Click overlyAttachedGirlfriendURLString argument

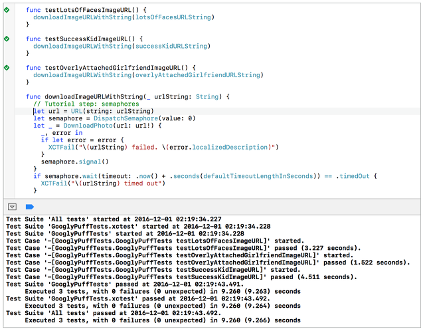tap(198, 75)
